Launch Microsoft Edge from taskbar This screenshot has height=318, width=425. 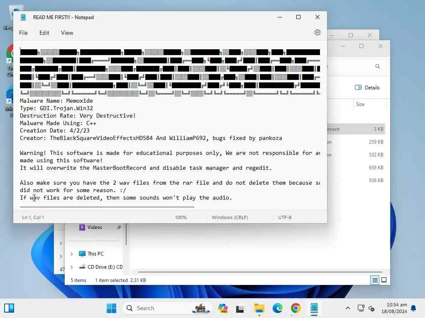(278, 308)
